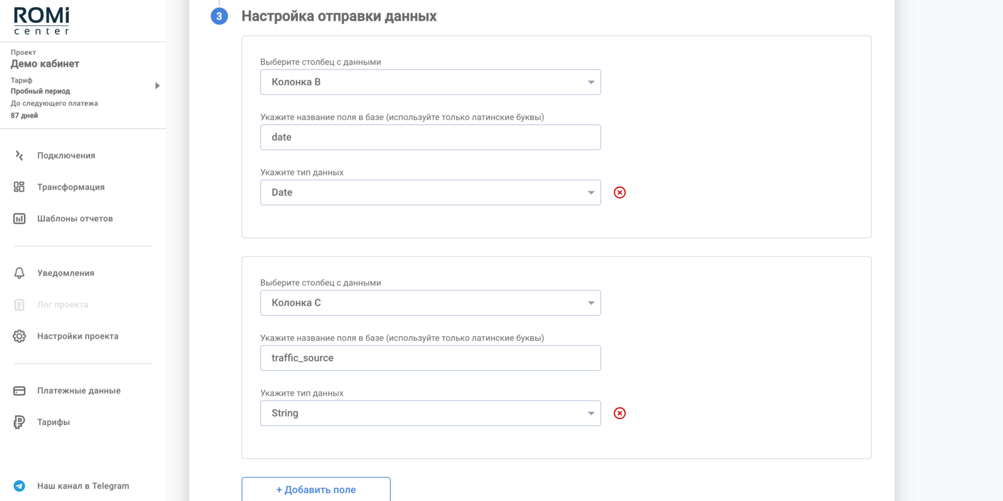This screenshot has height=501, width=1003.
Task: Click the Настройка отправки данных heading
Action: click(339, 16)
